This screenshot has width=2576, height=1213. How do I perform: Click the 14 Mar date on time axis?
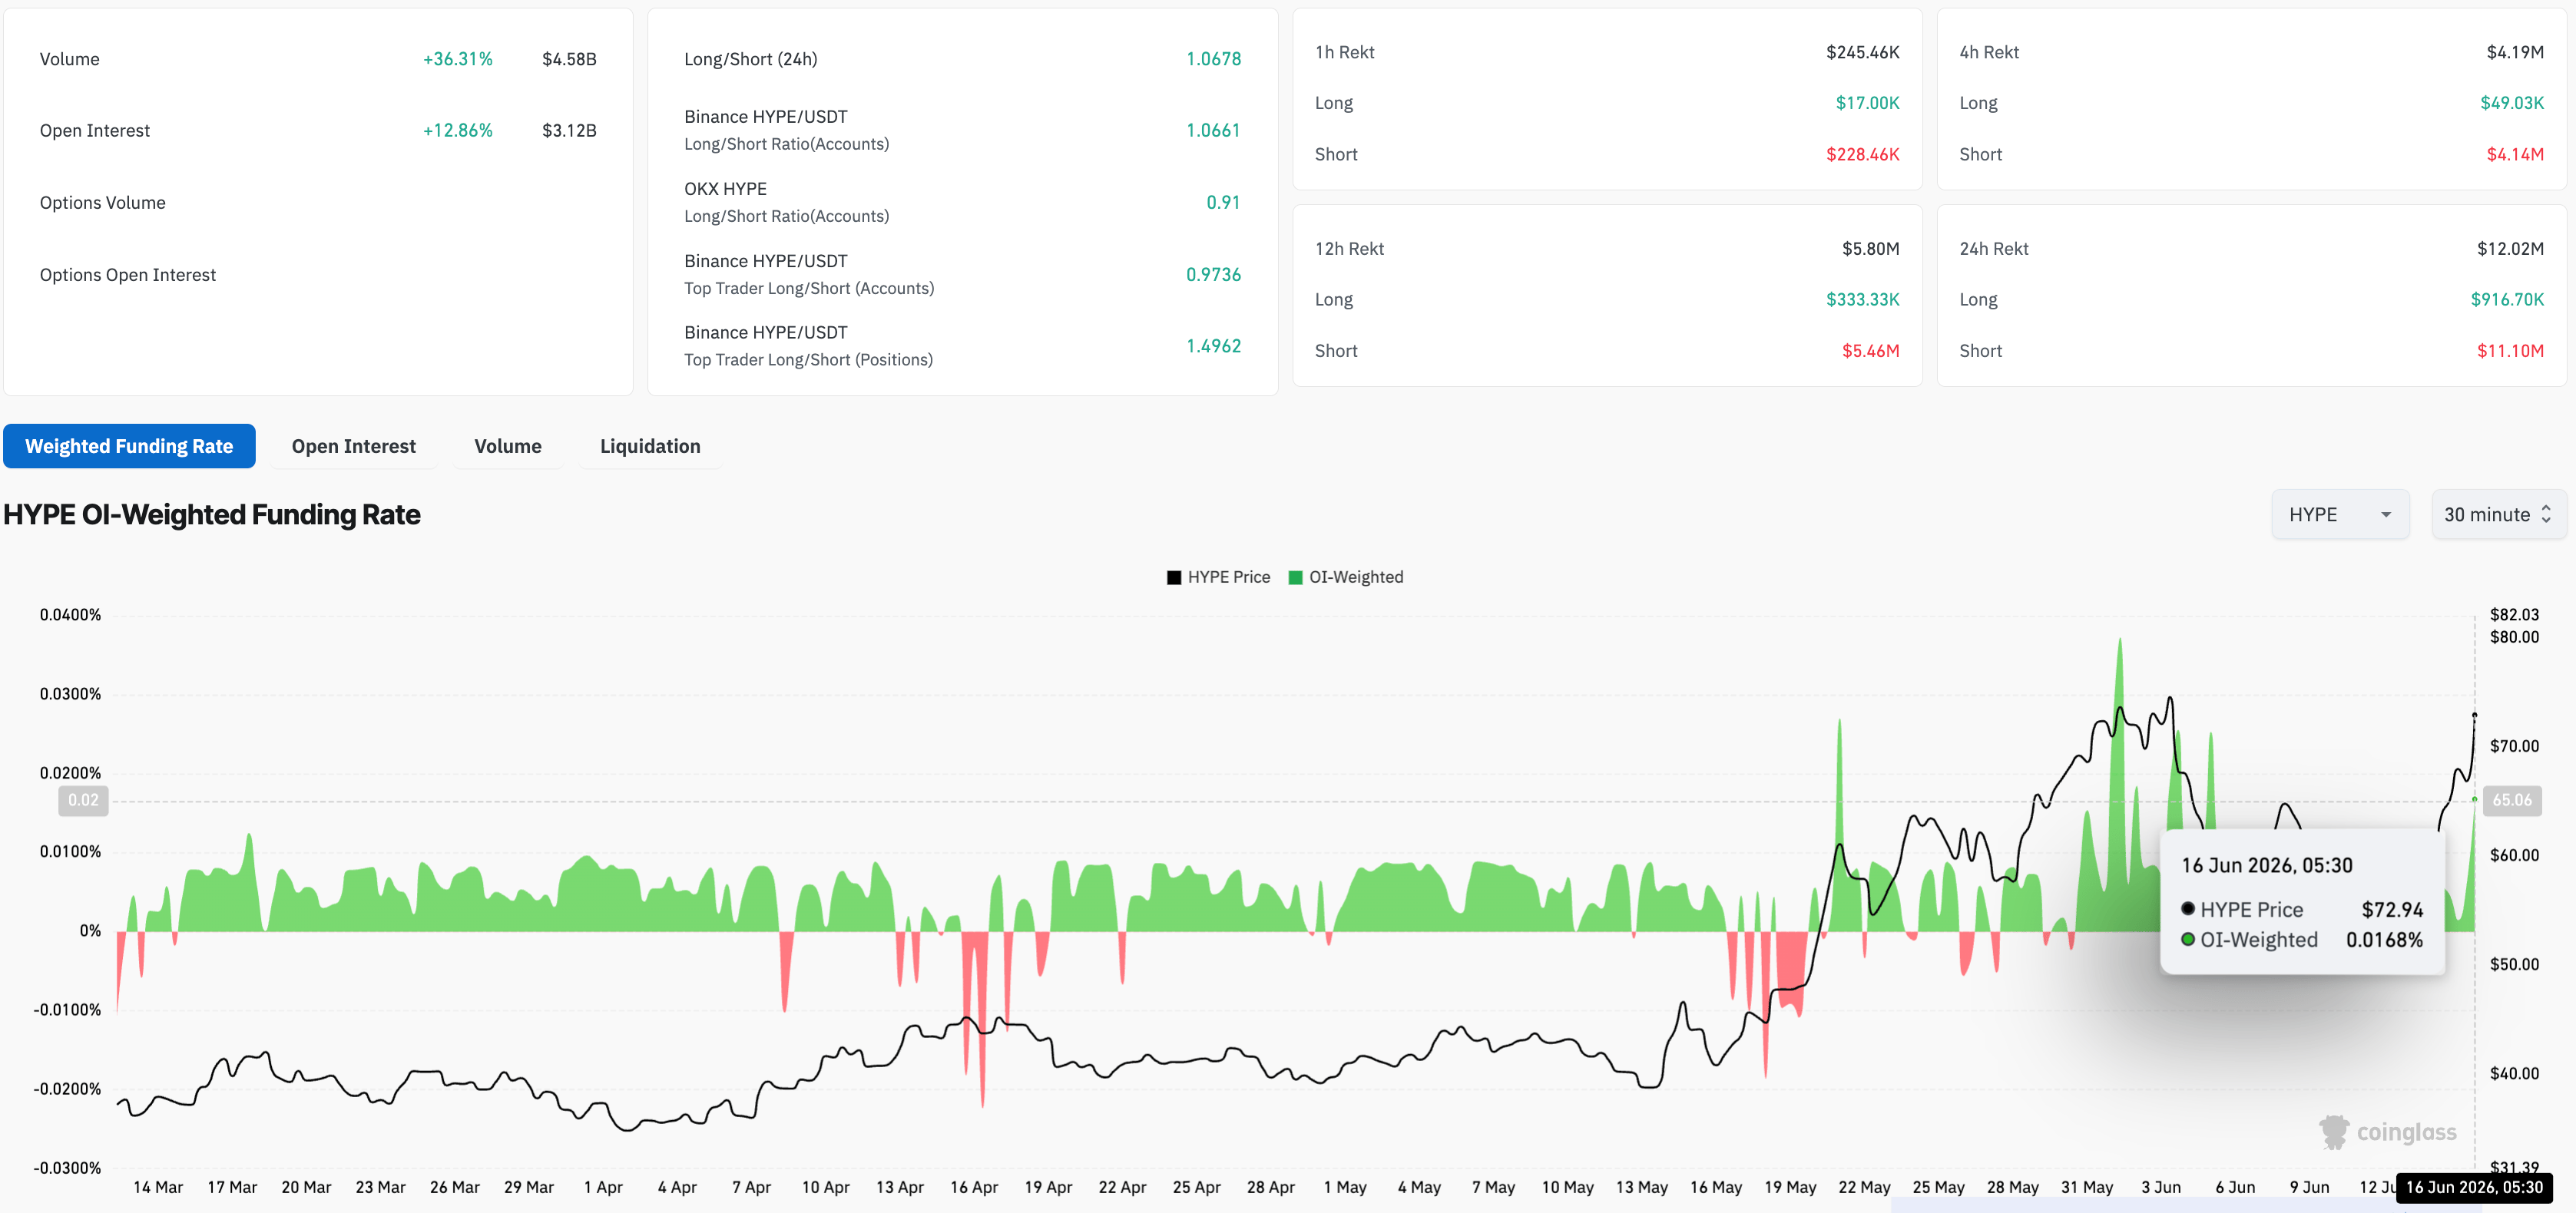point(158,1187)
